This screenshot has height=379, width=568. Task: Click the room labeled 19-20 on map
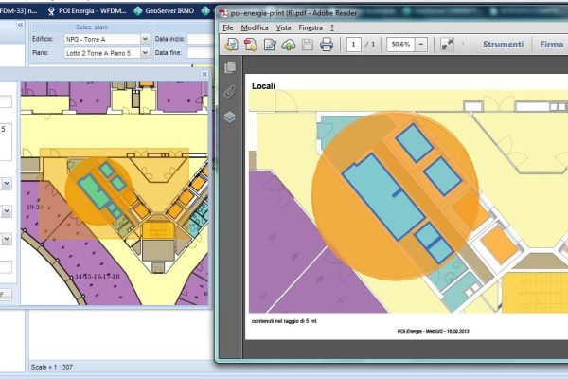coord(35,207)
